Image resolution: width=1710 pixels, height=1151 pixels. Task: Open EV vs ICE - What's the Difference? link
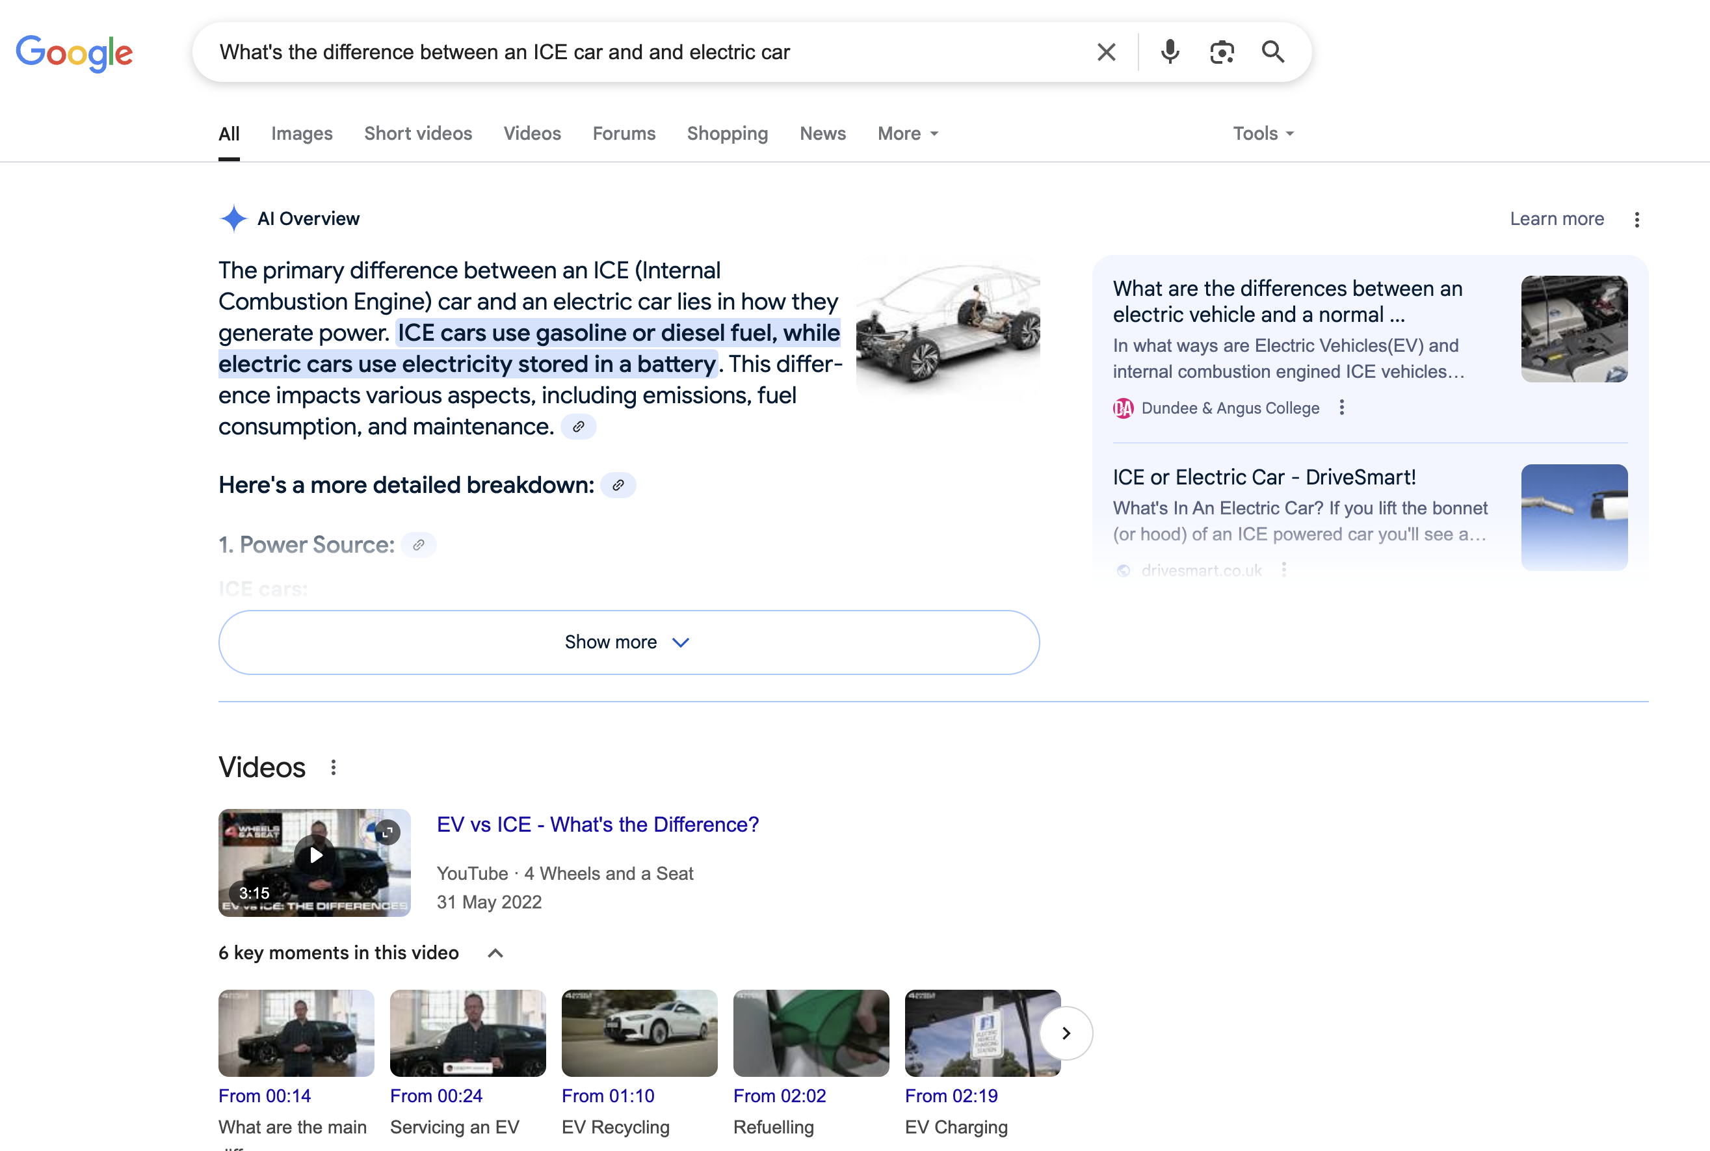[x=598, y=825]
